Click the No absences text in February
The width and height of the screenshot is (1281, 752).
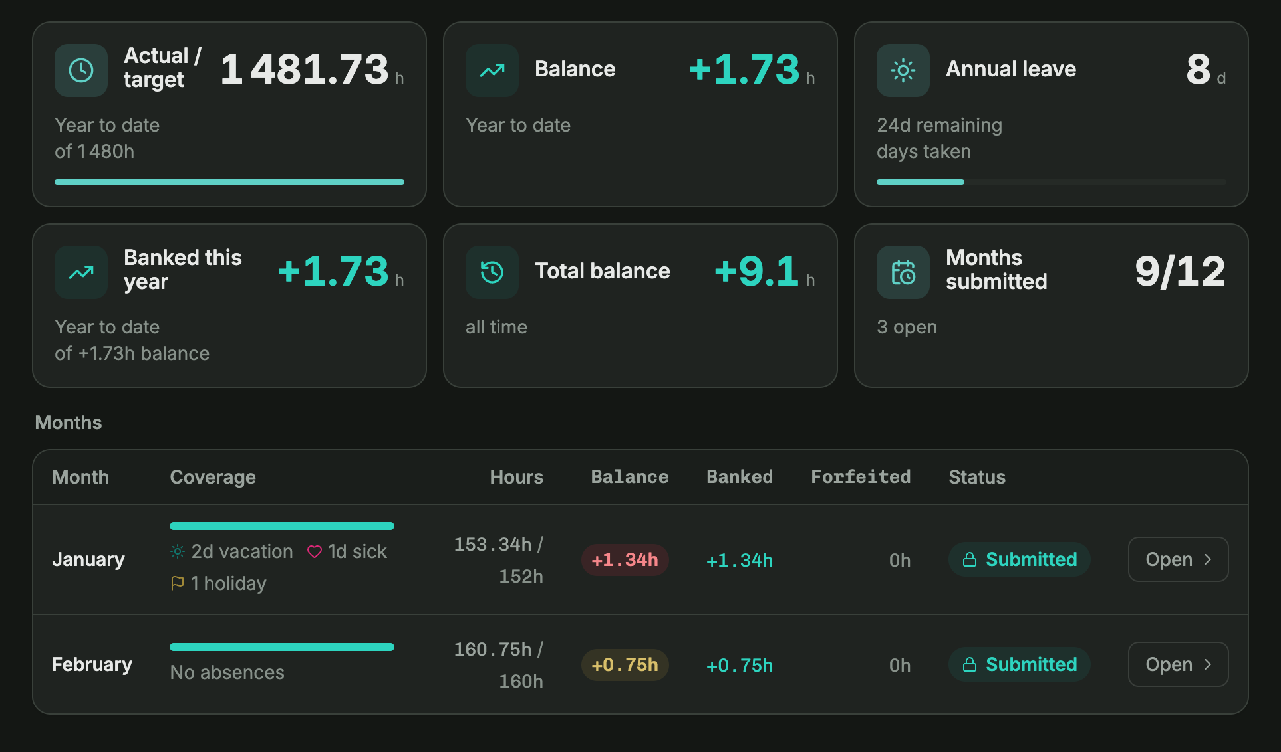pos(227,672)
